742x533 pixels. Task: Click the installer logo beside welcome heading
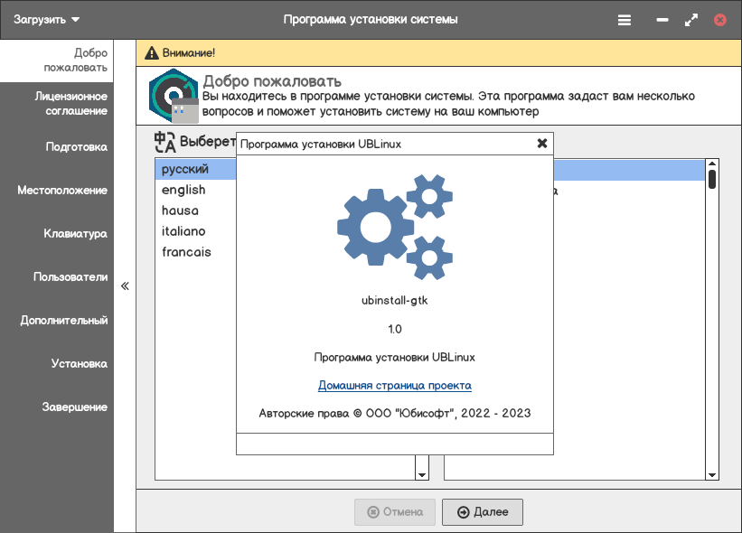pyautogui.click(x=174, y=96)
